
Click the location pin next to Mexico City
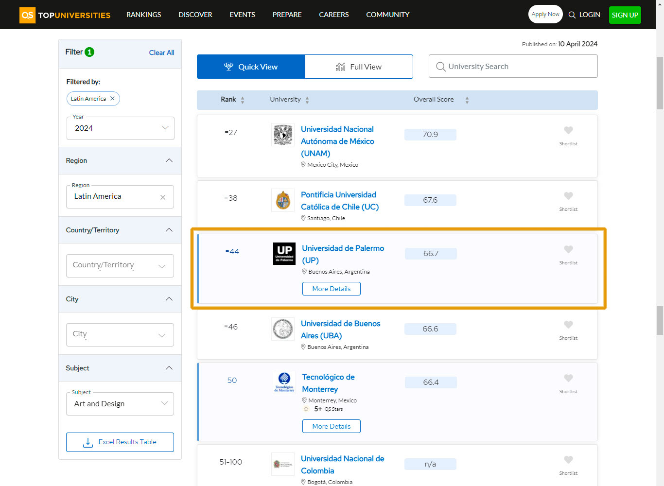[x=303, y=165]
